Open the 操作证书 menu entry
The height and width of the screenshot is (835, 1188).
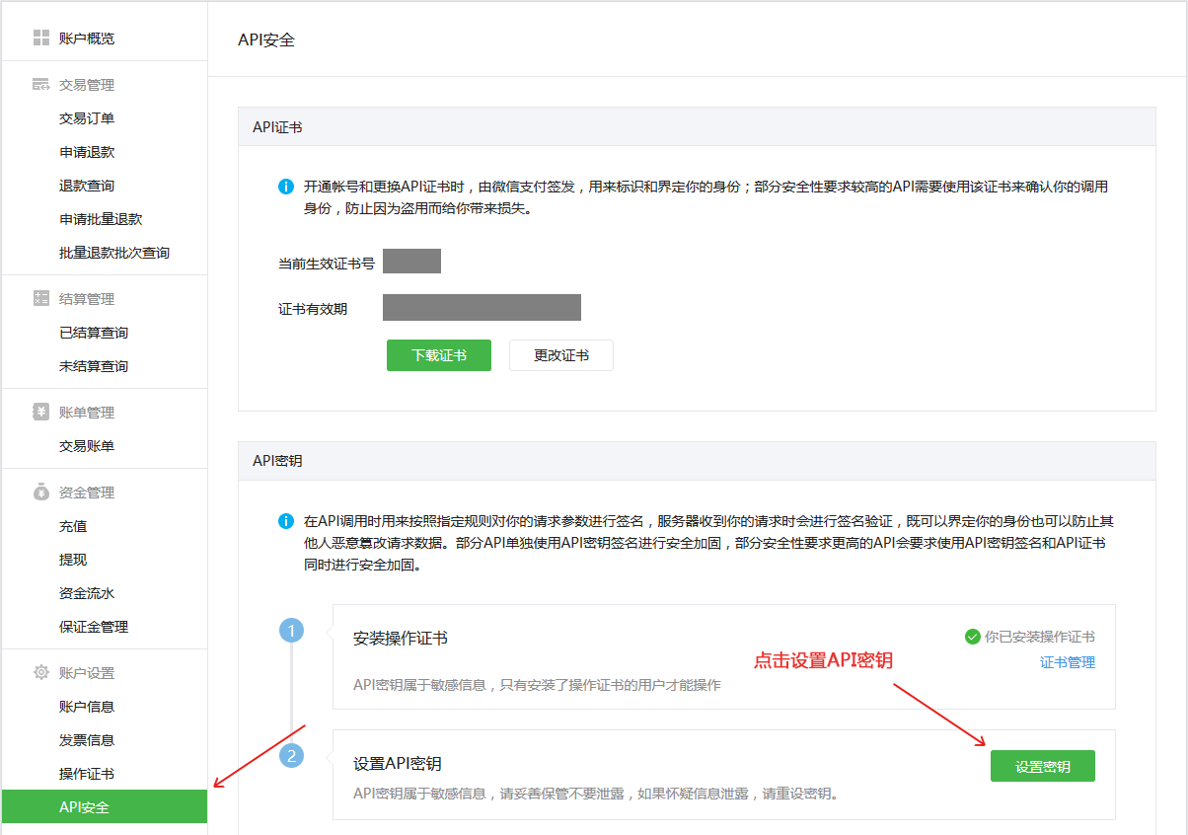click(87, 774)
